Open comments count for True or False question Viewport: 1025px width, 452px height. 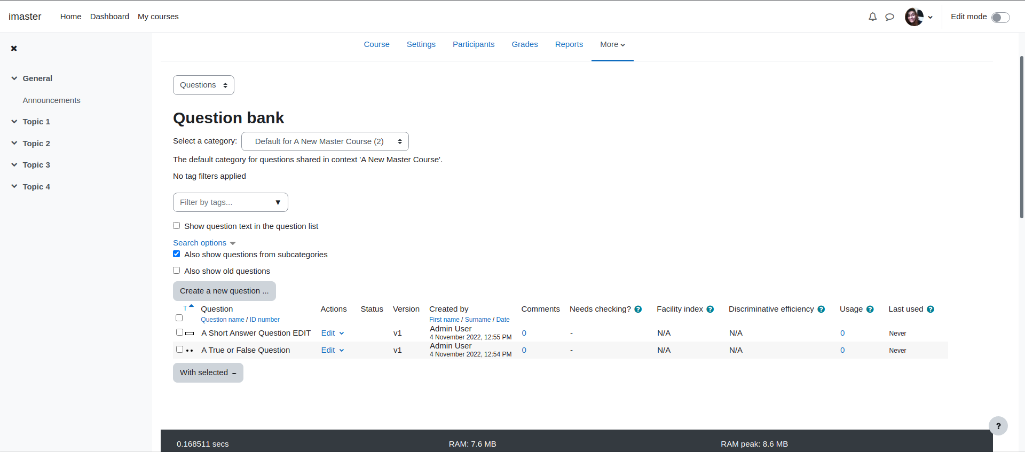[524, 350]
